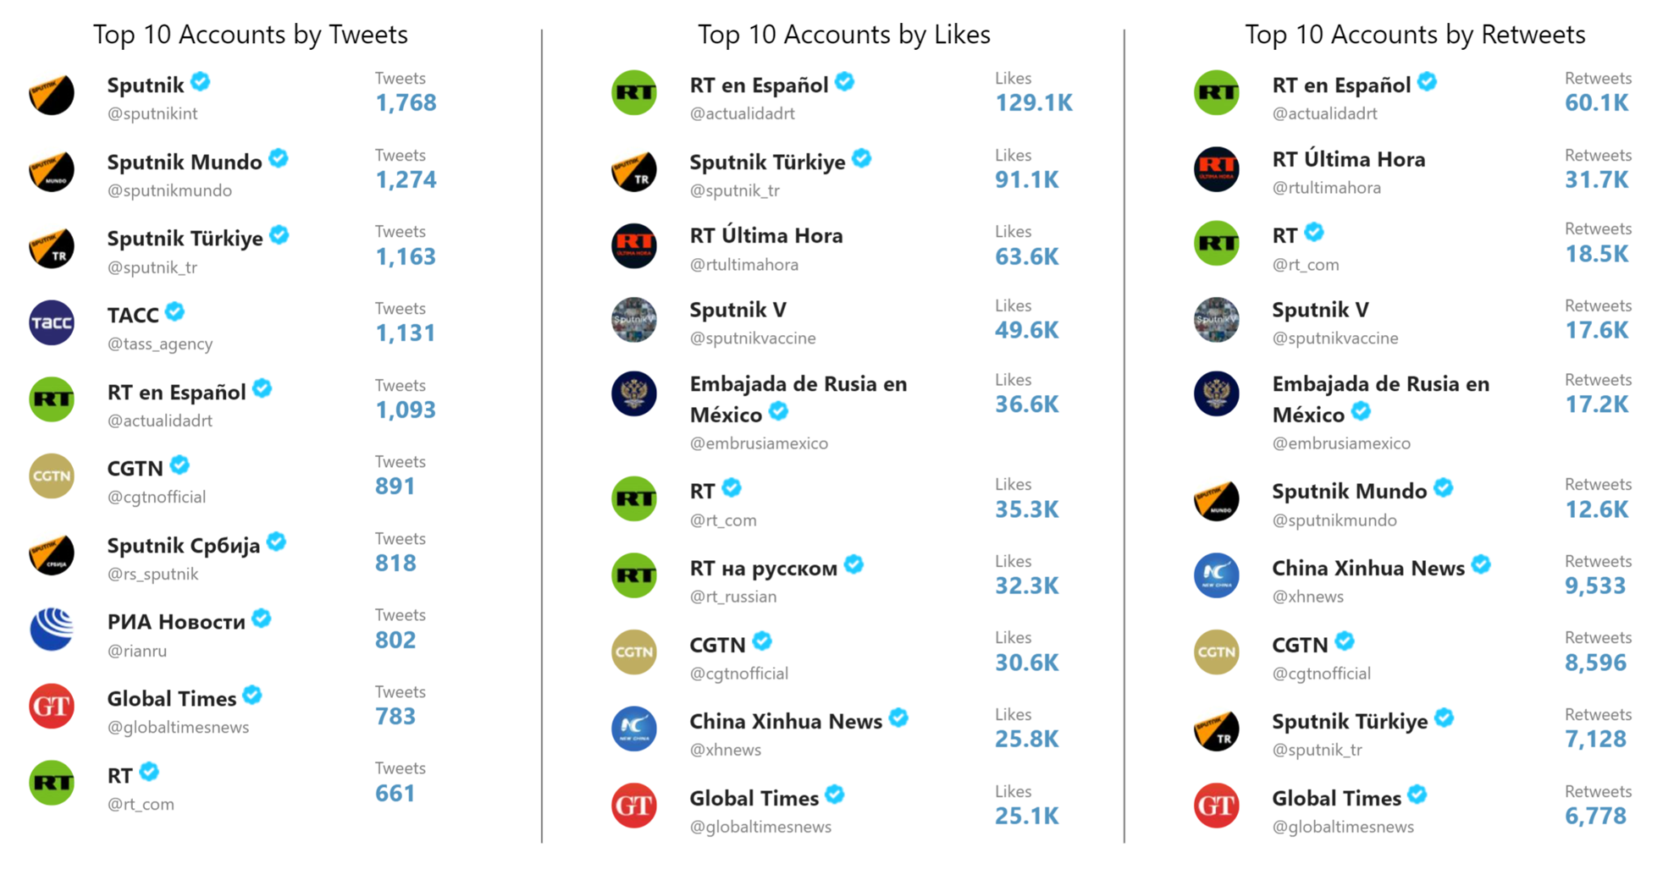This screenshot has width=1663, height=869.
Task: Open the РИА Новости globe avatar
Action: [52, 630]
